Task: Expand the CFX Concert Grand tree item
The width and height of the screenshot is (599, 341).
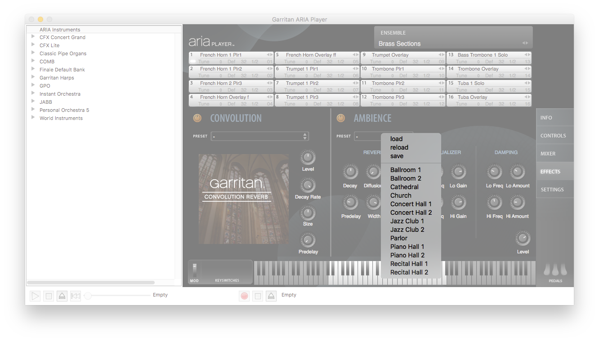Action: 33,37
